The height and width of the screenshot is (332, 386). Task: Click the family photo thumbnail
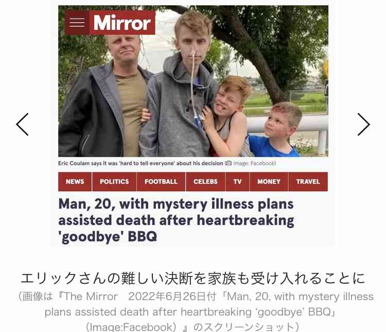pos(193,81)
